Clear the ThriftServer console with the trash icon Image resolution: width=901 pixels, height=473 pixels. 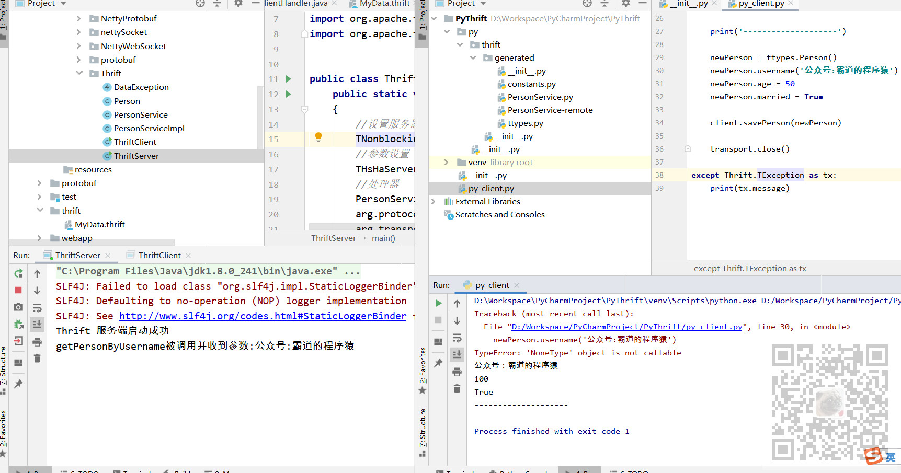point(37,358)
